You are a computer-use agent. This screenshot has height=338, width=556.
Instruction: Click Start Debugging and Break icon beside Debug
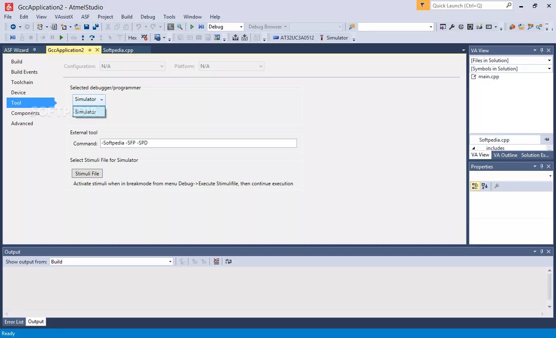(x=201, y=27)
